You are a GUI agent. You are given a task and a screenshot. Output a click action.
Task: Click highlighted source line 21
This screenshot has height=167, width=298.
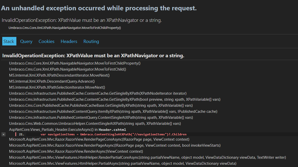[113, 134]
